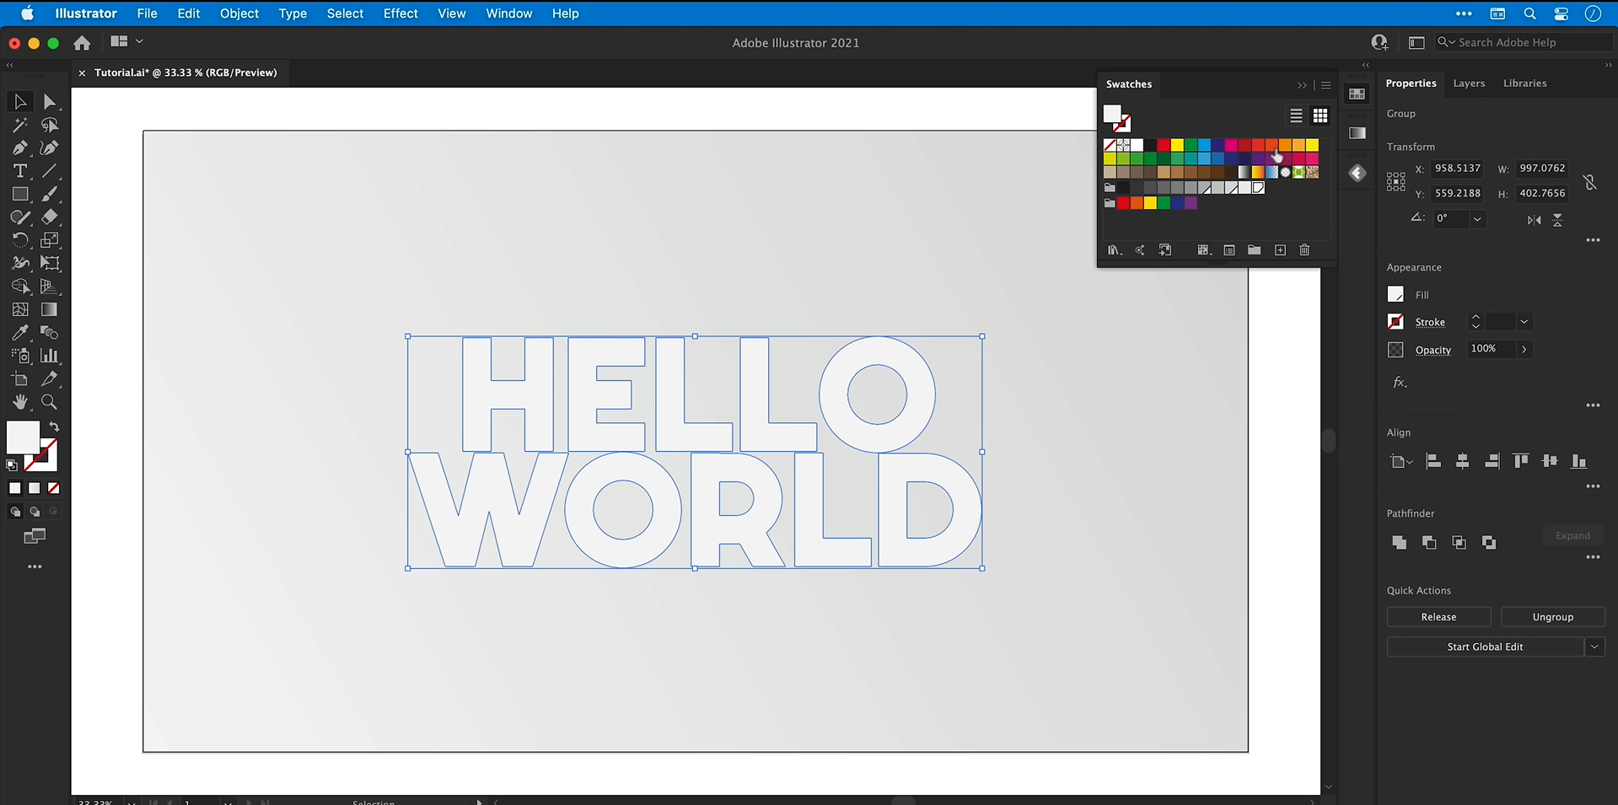Switch Swatches panel to thumbnail view
Screen dimensions: 1618x805
[1320, 115]
